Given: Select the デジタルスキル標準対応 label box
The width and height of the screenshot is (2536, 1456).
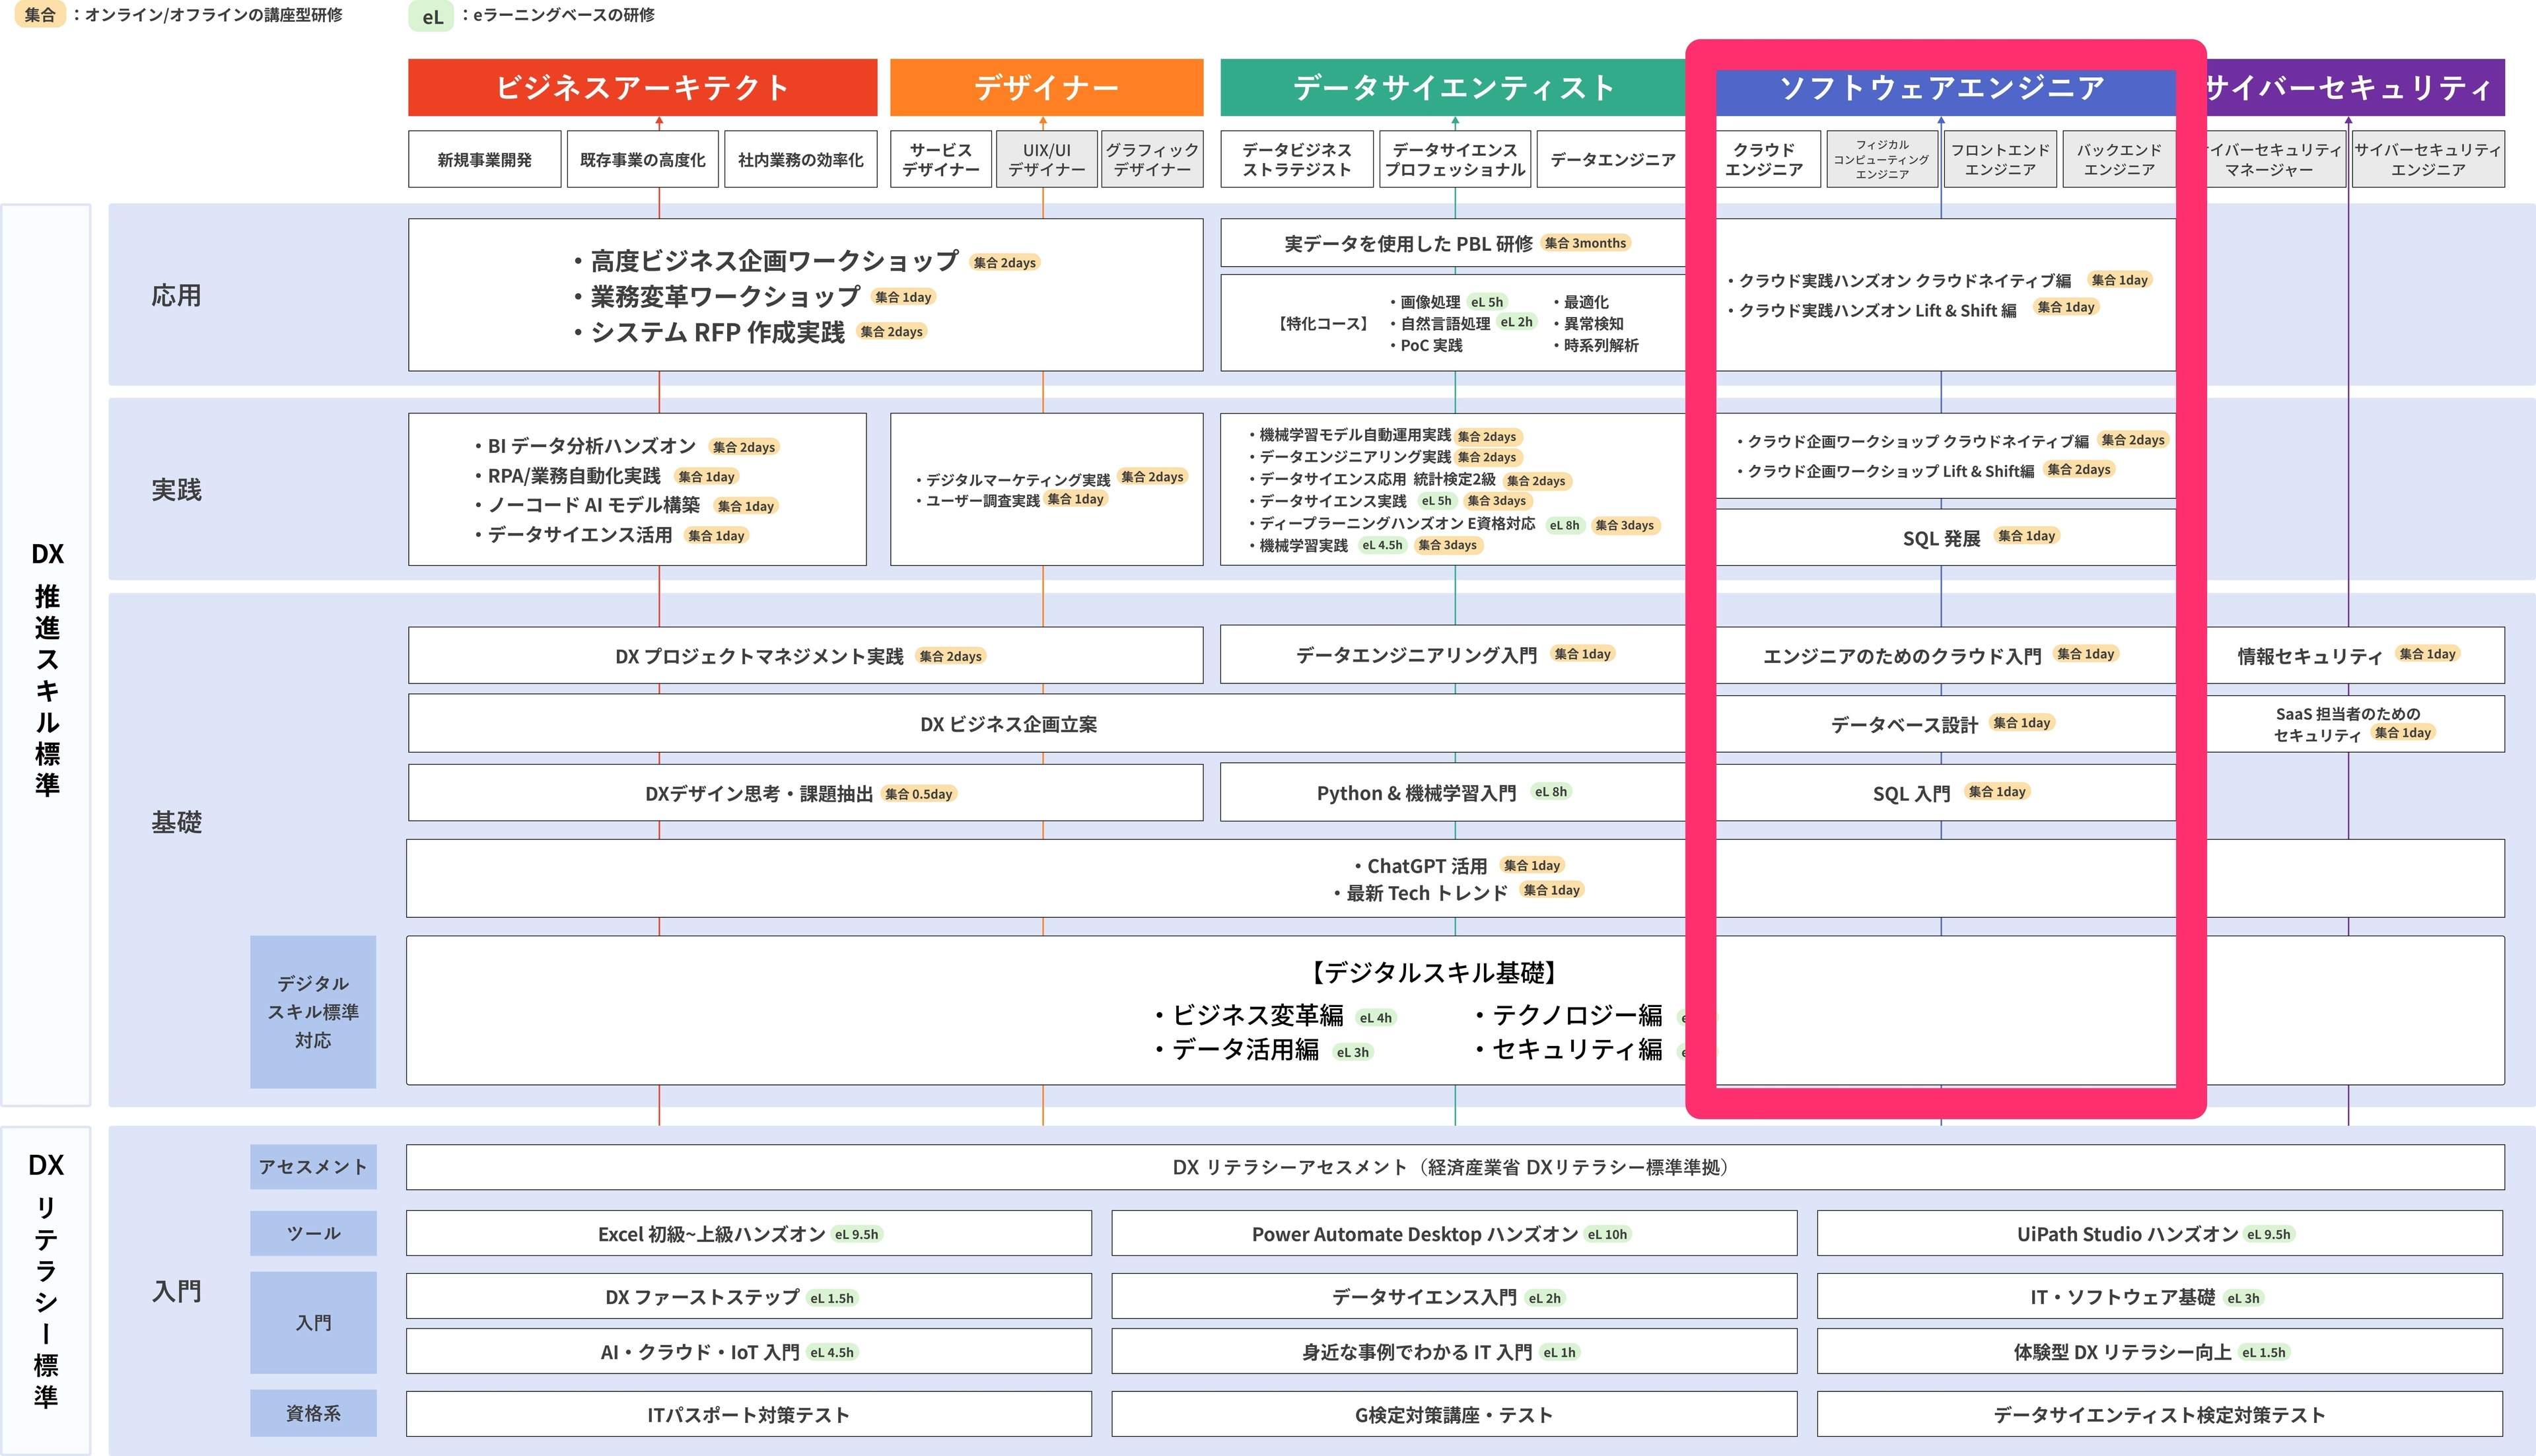Looking at the screenshot, I should tap(313, 1011).
